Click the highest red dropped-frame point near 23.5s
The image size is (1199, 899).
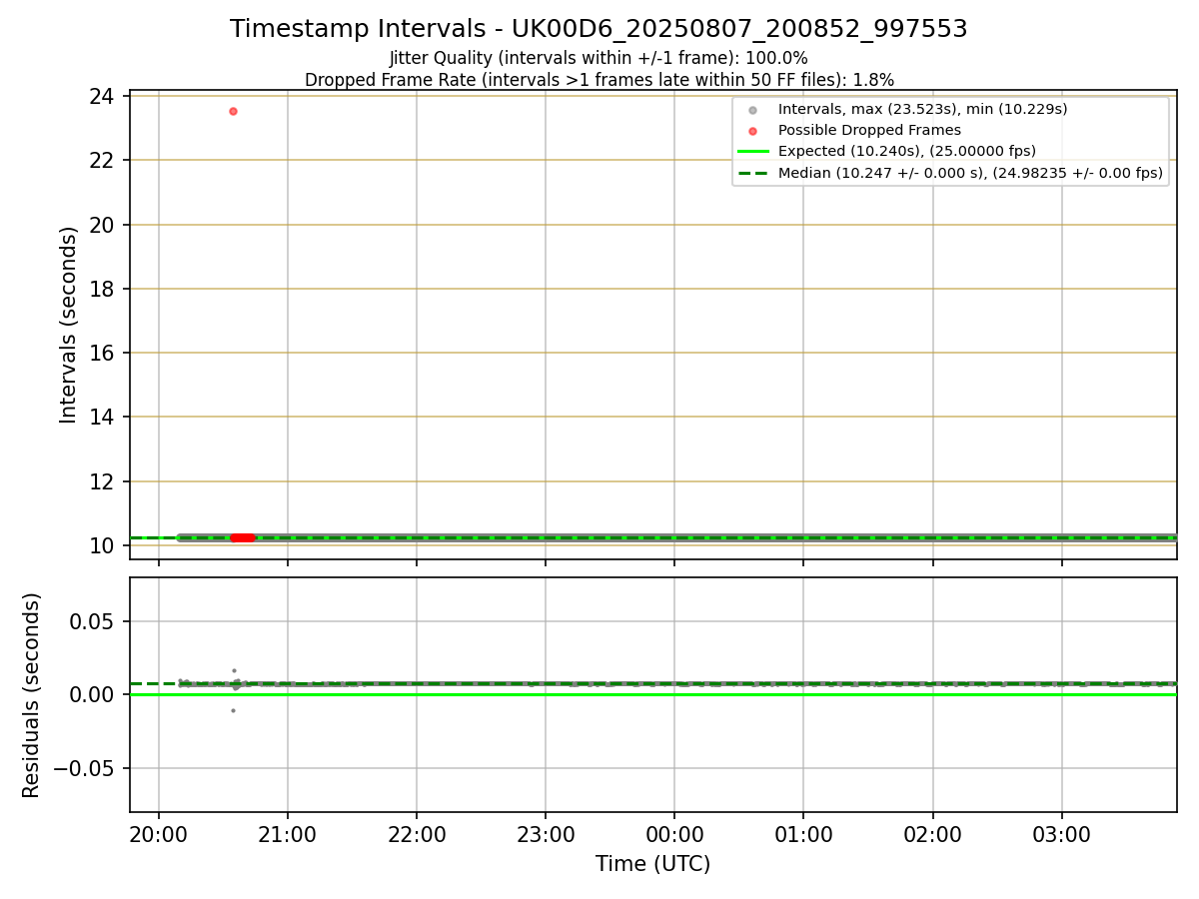[233, 111]
